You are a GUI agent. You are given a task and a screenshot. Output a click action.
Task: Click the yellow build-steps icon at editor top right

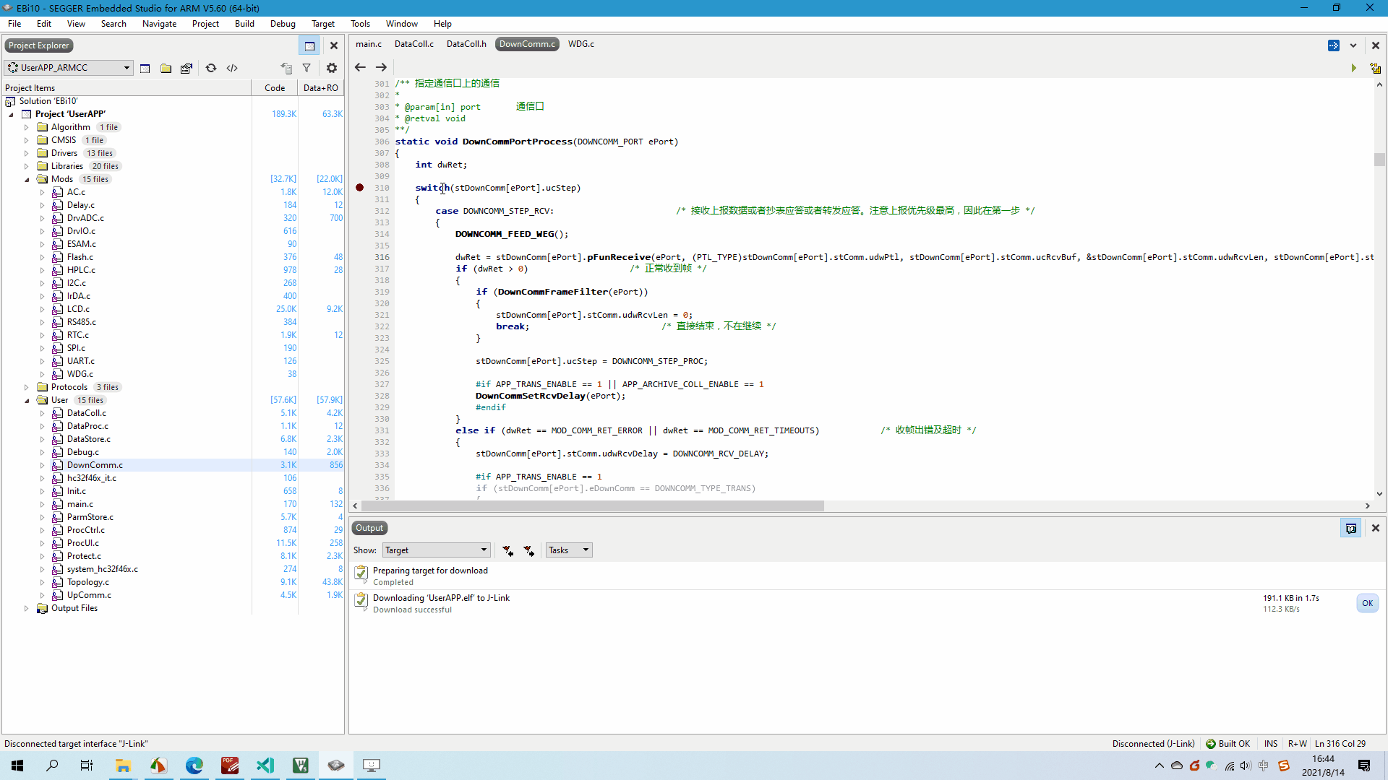click(1375, 68)
